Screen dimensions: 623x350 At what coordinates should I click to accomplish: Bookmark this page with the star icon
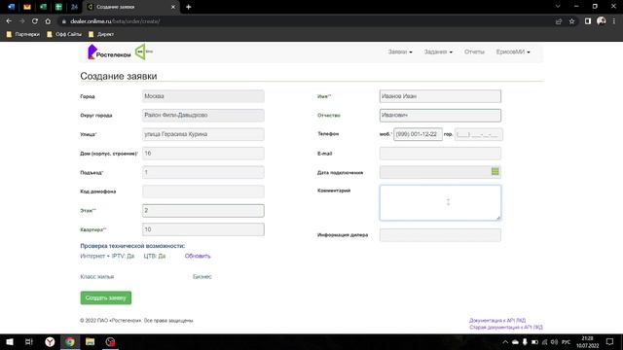pyautogui.click(x=571, y=21)
